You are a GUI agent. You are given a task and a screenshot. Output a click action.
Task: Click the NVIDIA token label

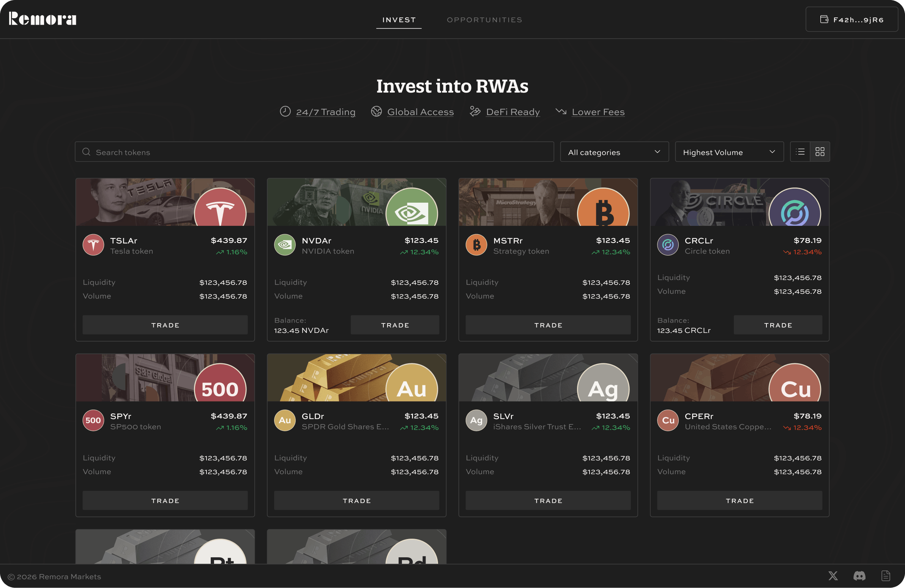coord(328,251)
